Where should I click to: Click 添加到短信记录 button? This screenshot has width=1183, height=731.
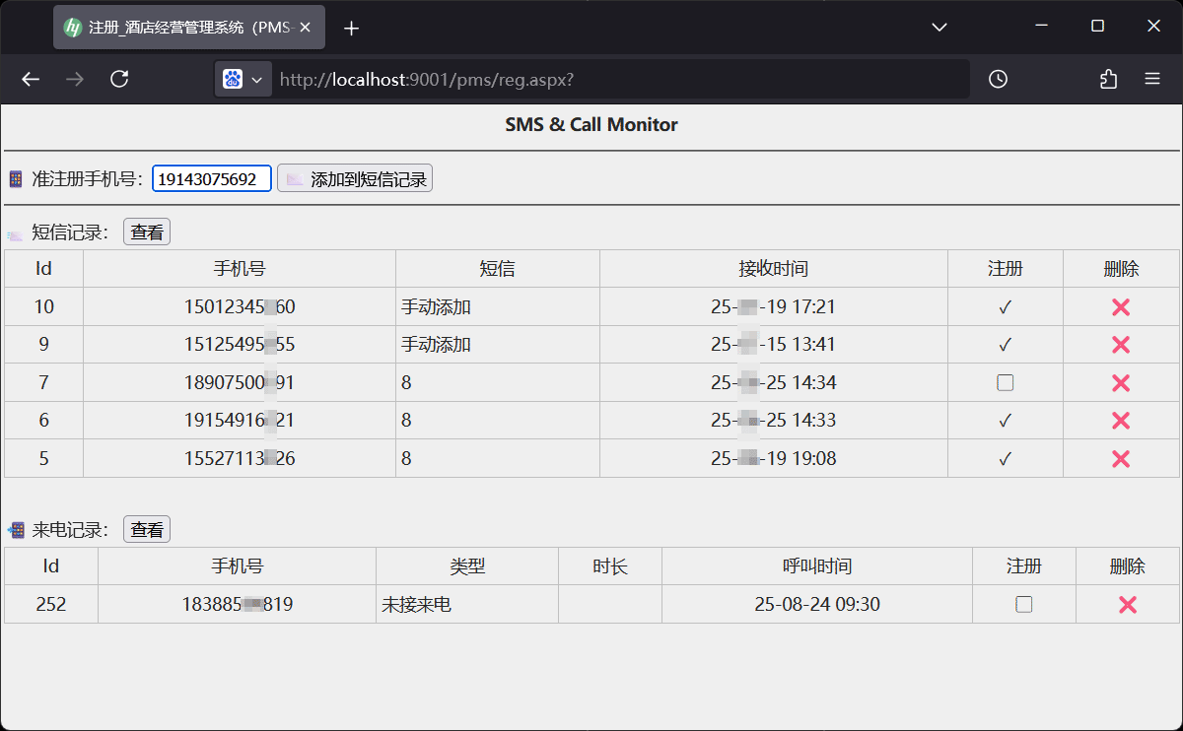pos(355,178)
